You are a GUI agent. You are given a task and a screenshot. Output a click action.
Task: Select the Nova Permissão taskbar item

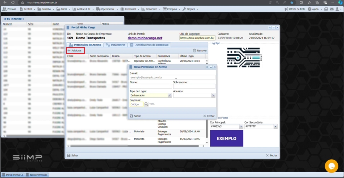[37, 175]
